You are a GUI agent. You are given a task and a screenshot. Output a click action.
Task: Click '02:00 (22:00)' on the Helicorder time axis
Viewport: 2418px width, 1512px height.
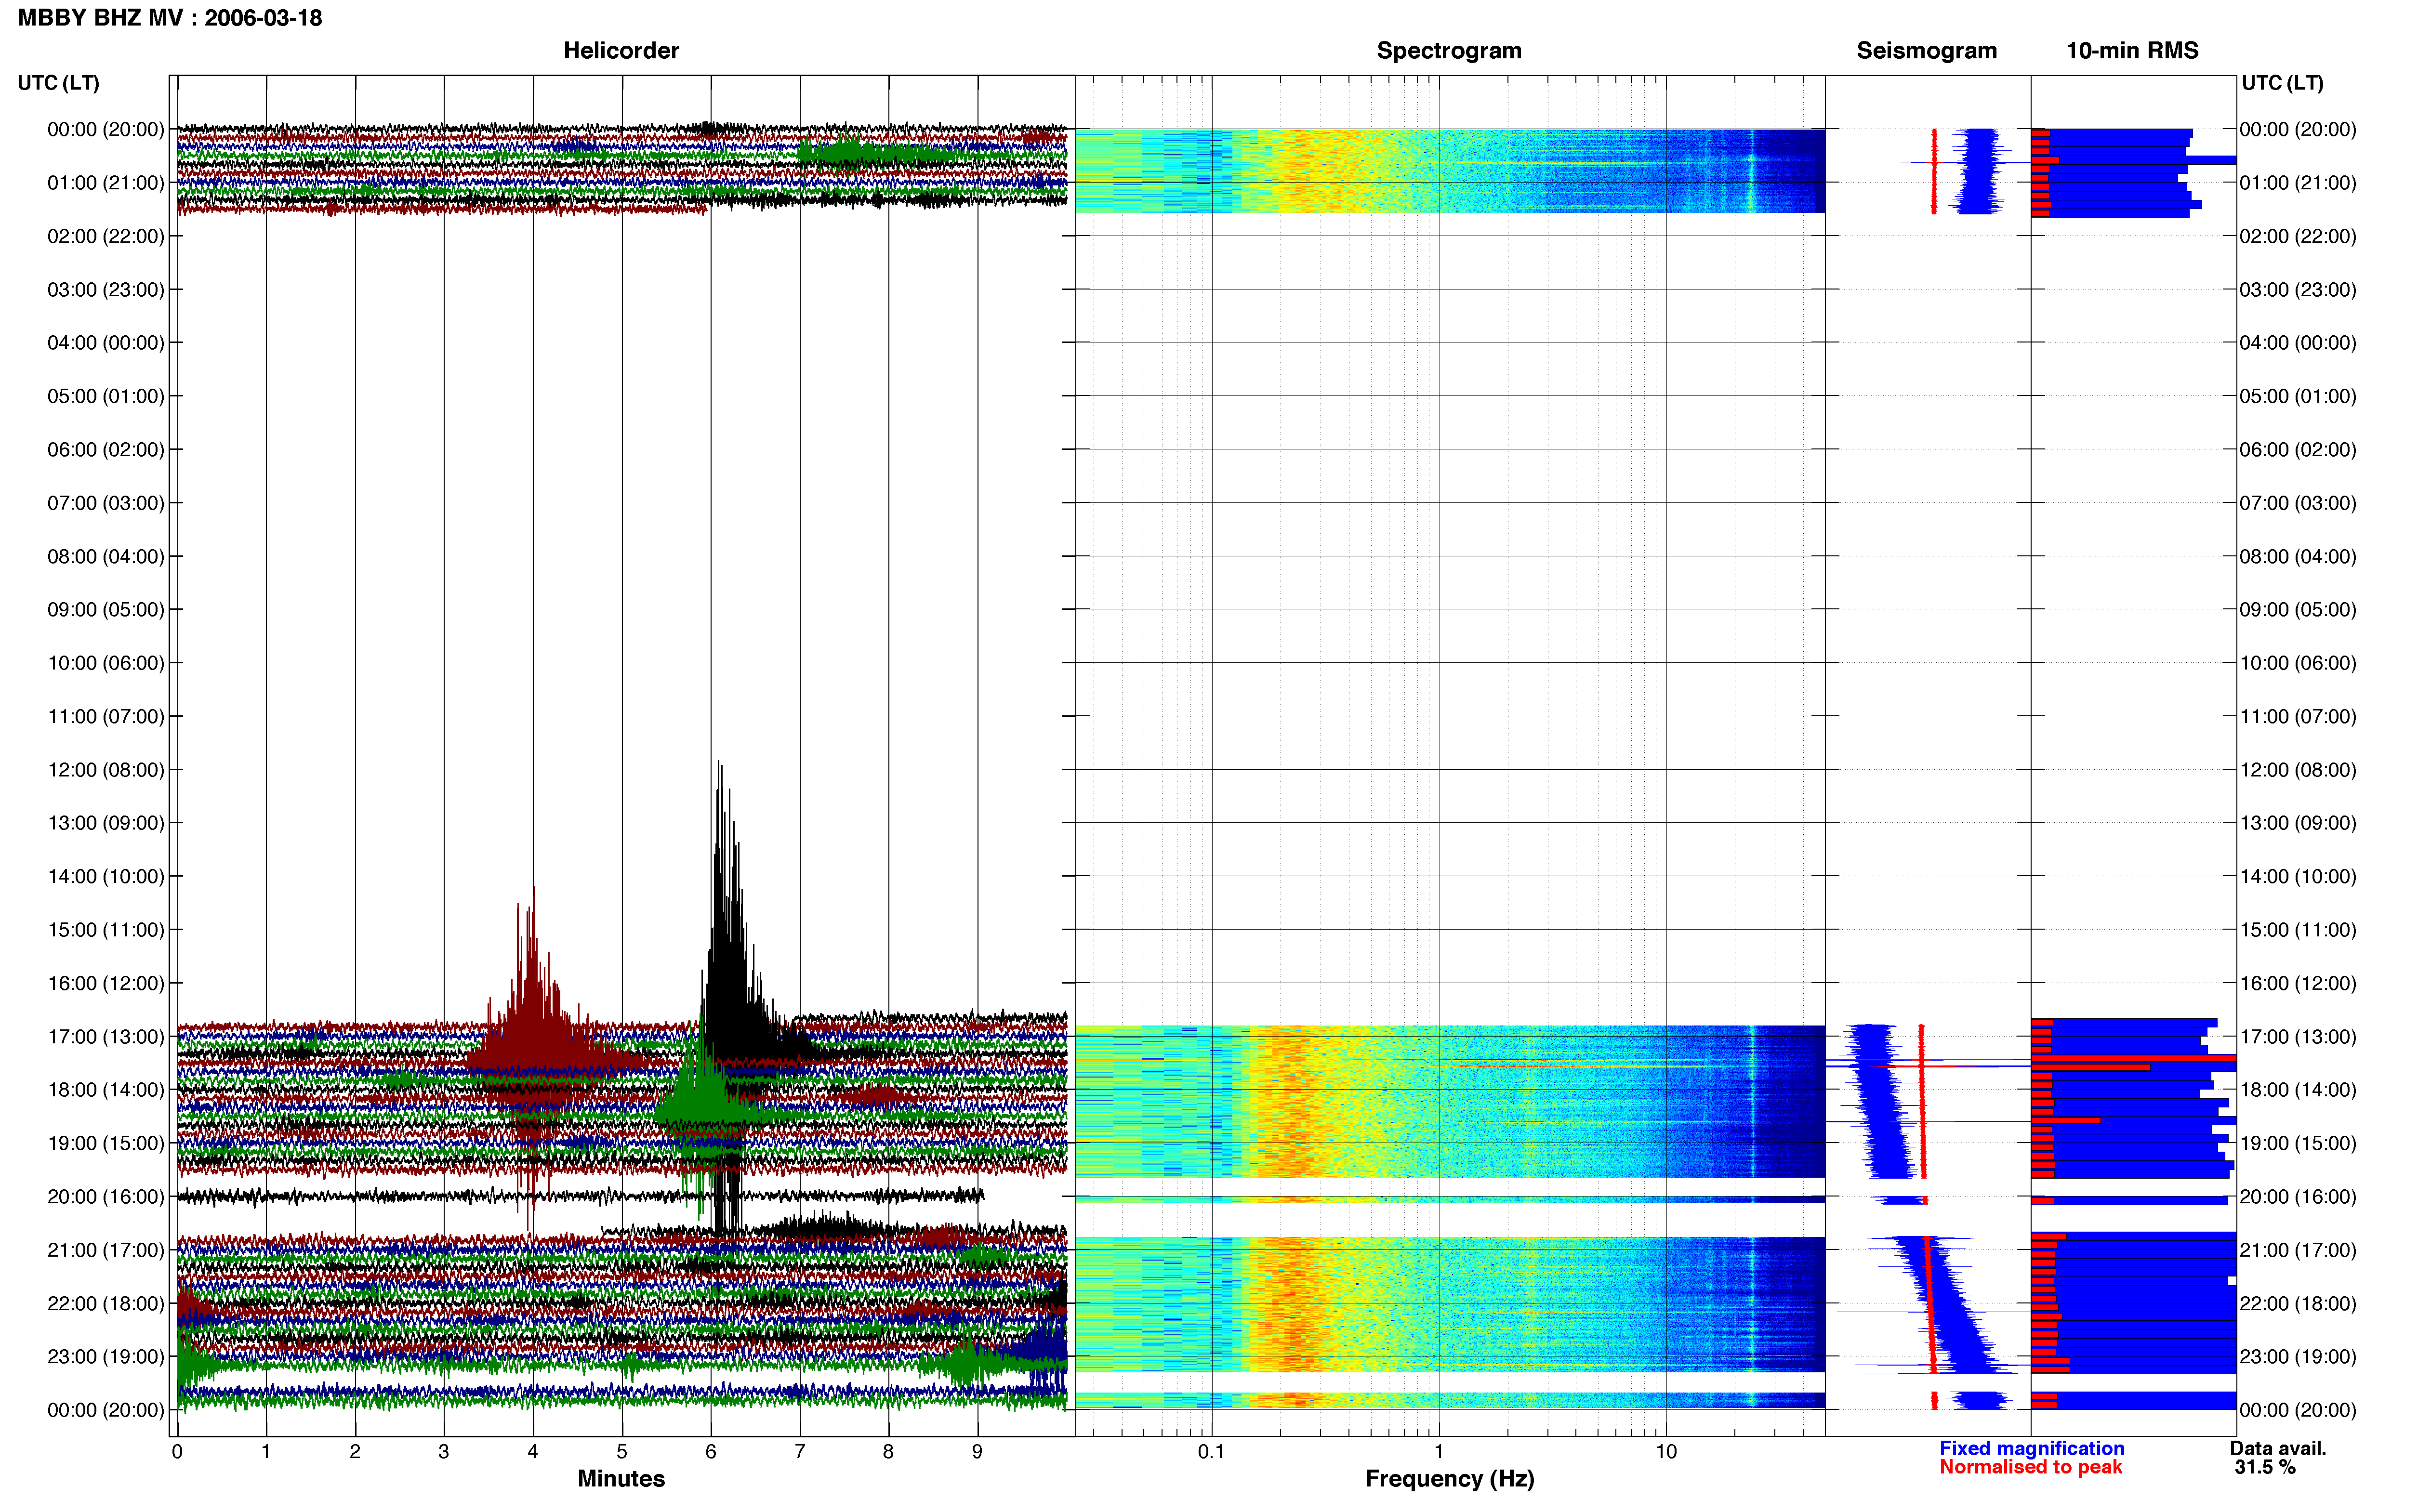click(x=106, y=236)
